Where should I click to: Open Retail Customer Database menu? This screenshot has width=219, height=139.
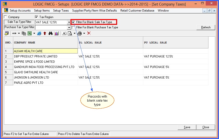pos(137,11)
